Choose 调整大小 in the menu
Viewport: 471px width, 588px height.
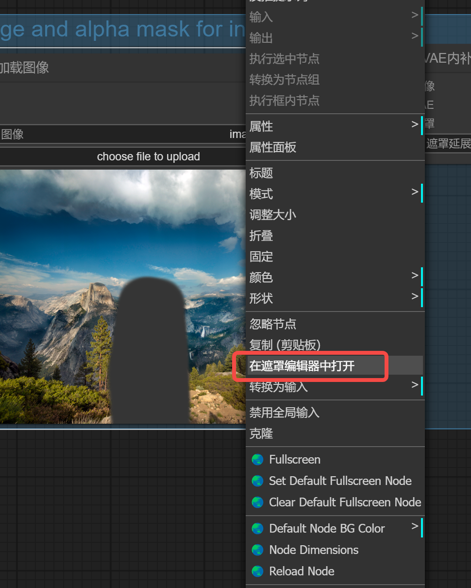(335, 215)
